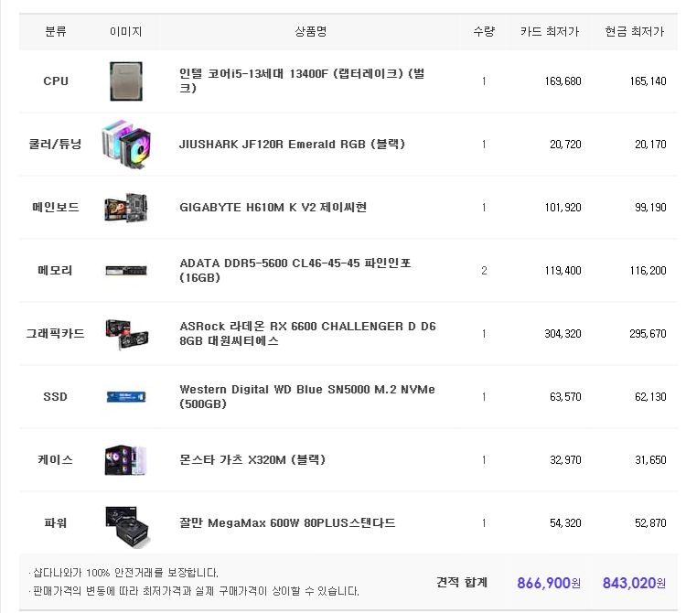Click the card total 866,900원
Screen dimensions: 686x613
tap(549, 583)
